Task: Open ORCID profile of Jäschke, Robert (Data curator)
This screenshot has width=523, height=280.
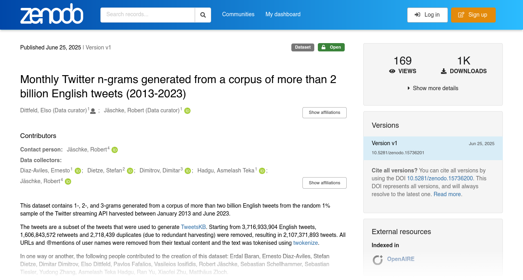Action: [187, 111]
